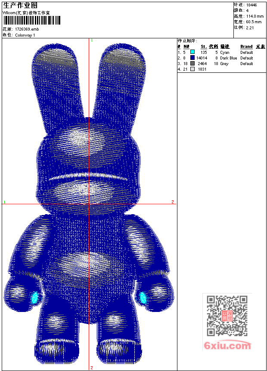Click the 'Grey' description text
The height and width of the screenshot is (371, 267).
pos(224,64)
